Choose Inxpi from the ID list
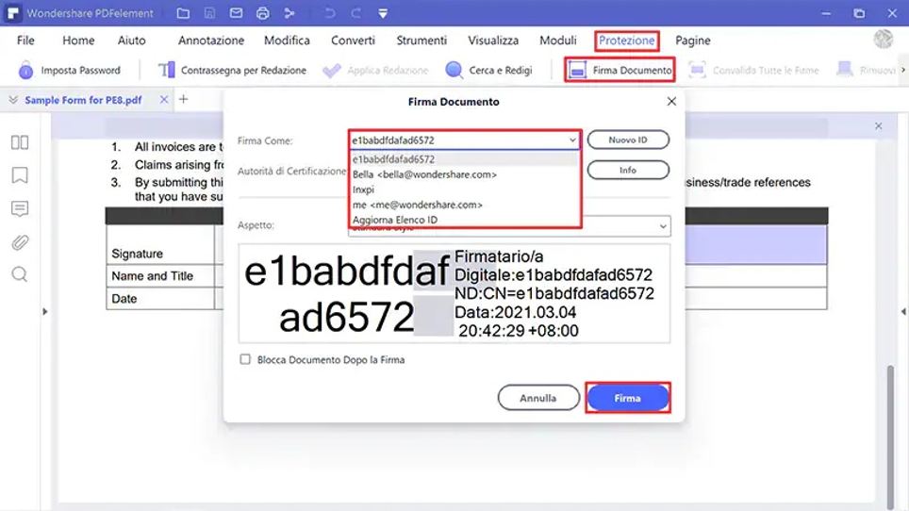This screenshot has width=909, height=511. pyautogui.click(x=464, y=190)
